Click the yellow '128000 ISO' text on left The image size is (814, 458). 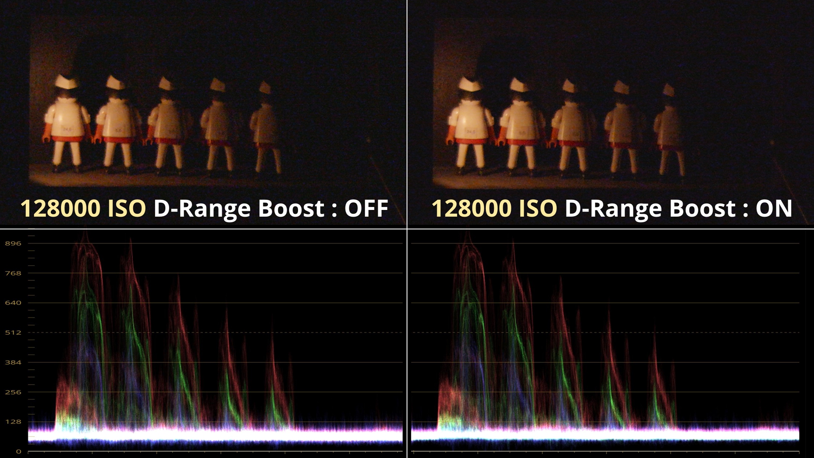pyautogui.click(x=83, y=209)
